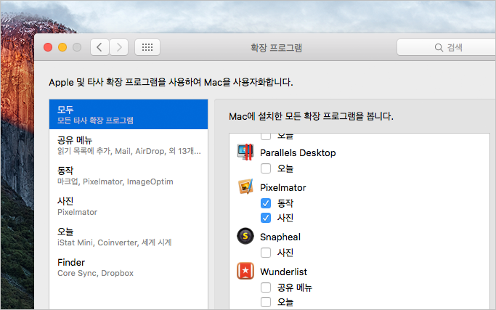Click the Snapheal app icon
This screenshot has height=310, width=496.
pos(245,236)
